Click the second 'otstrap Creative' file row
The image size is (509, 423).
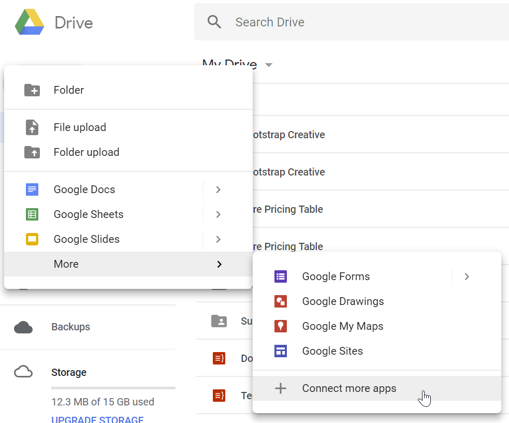click(x=381, y=172)
